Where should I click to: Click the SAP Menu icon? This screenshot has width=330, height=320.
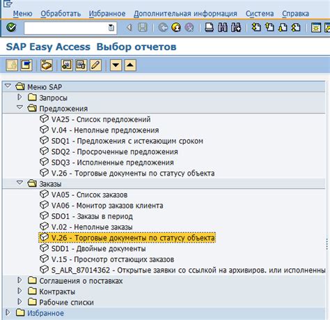pos(26,65)
